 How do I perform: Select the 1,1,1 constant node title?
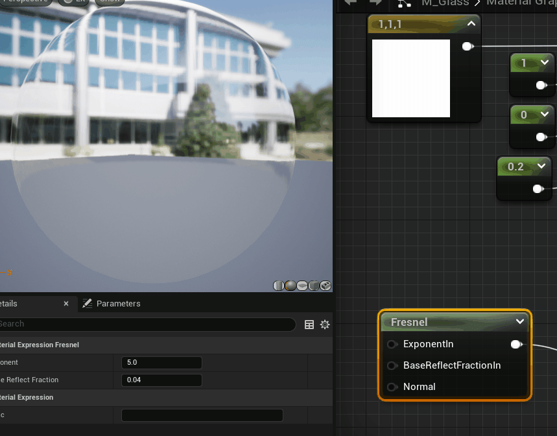tap(390, 24)
